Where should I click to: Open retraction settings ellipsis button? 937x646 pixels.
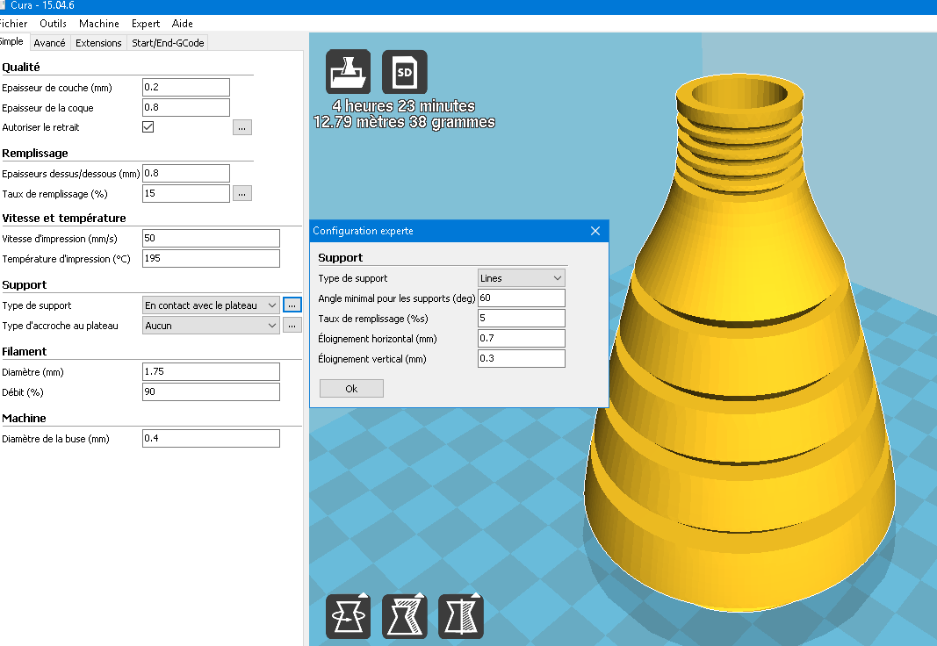coord(242,127)
